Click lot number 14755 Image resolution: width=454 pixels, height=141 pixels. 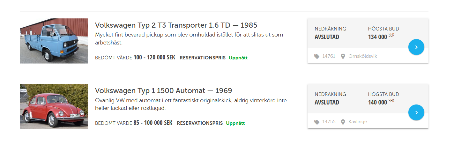[x=329, y=122]
